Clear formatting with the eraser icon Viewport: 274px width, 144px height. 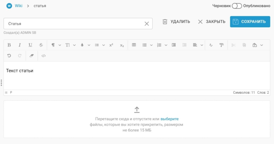tap(30, 56)
